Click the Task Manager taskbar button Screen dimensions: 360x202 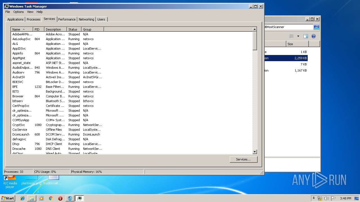[x=80, y=198]
